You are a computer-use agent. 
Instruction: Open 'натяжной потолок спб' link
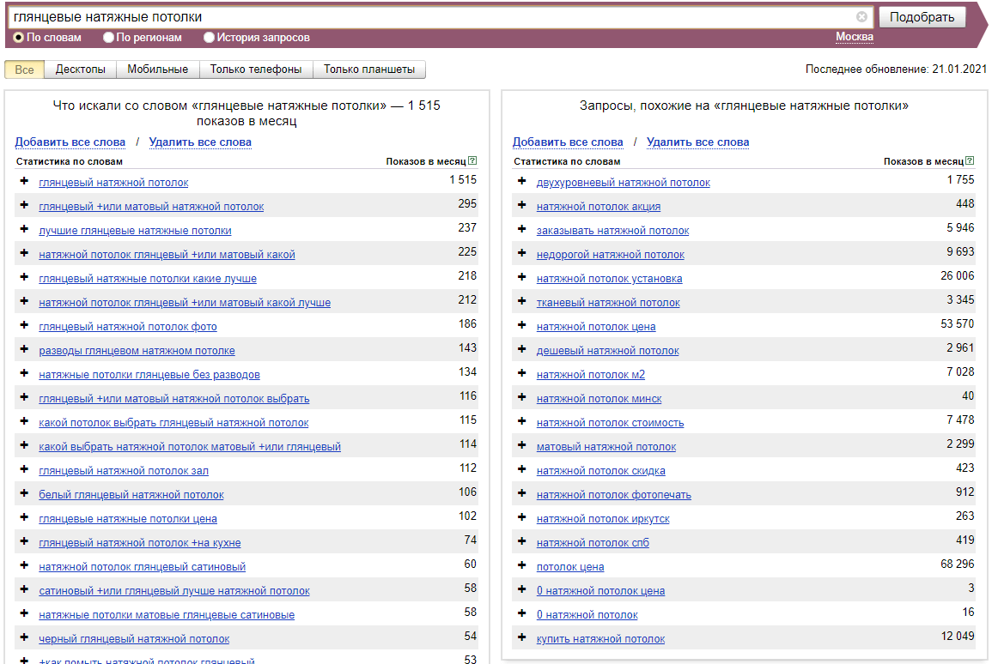(593, 543)
